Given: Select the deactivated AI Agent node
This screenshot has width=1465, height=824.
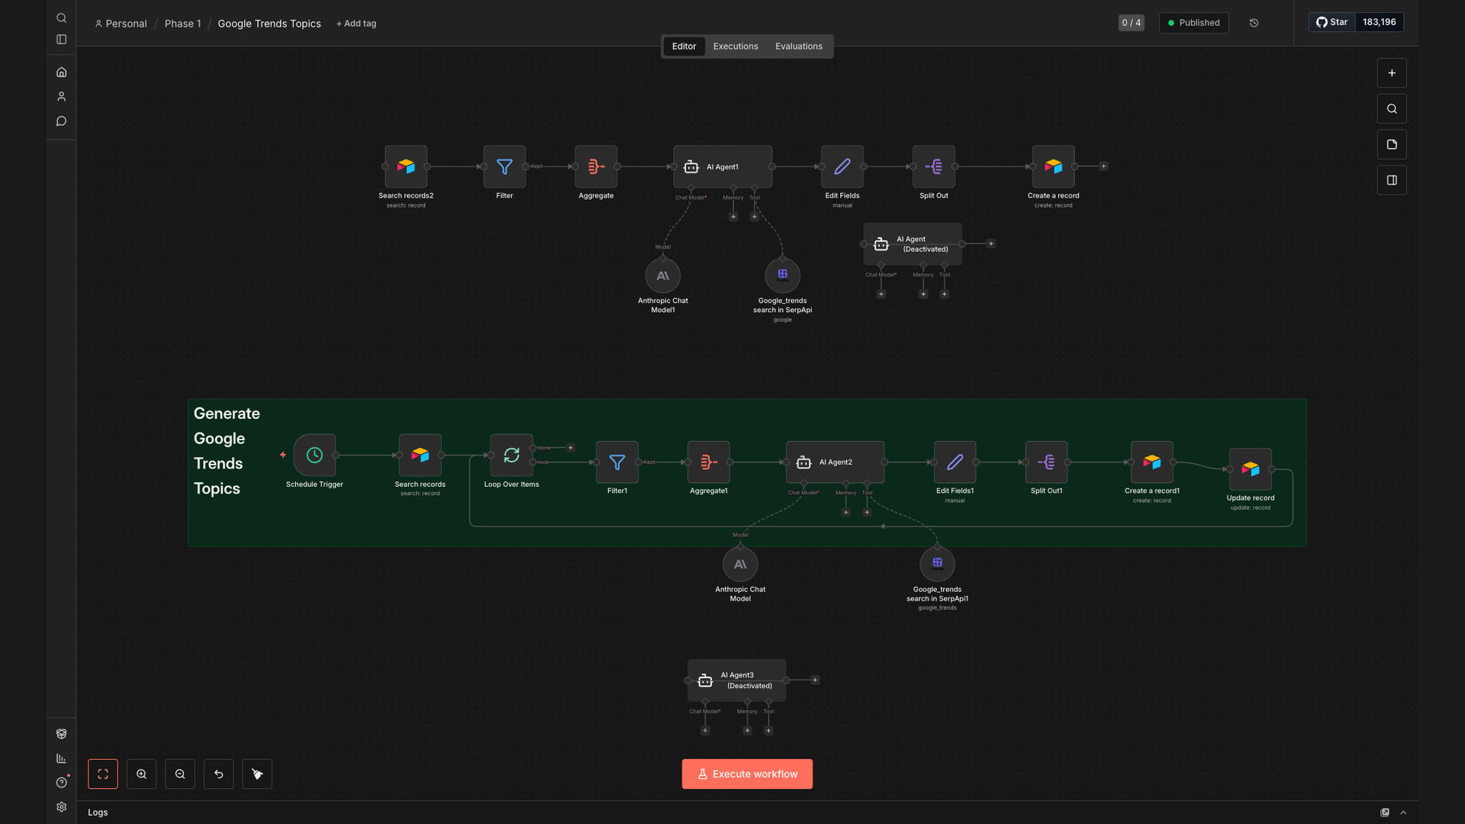Looking at the screenshot, I should [x=913, y=244].
